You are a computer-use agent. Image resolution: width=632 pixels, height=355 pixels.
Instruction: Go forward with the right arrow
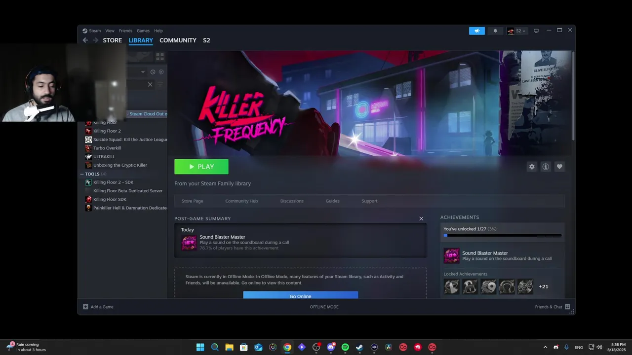click(x=95, y=40)
